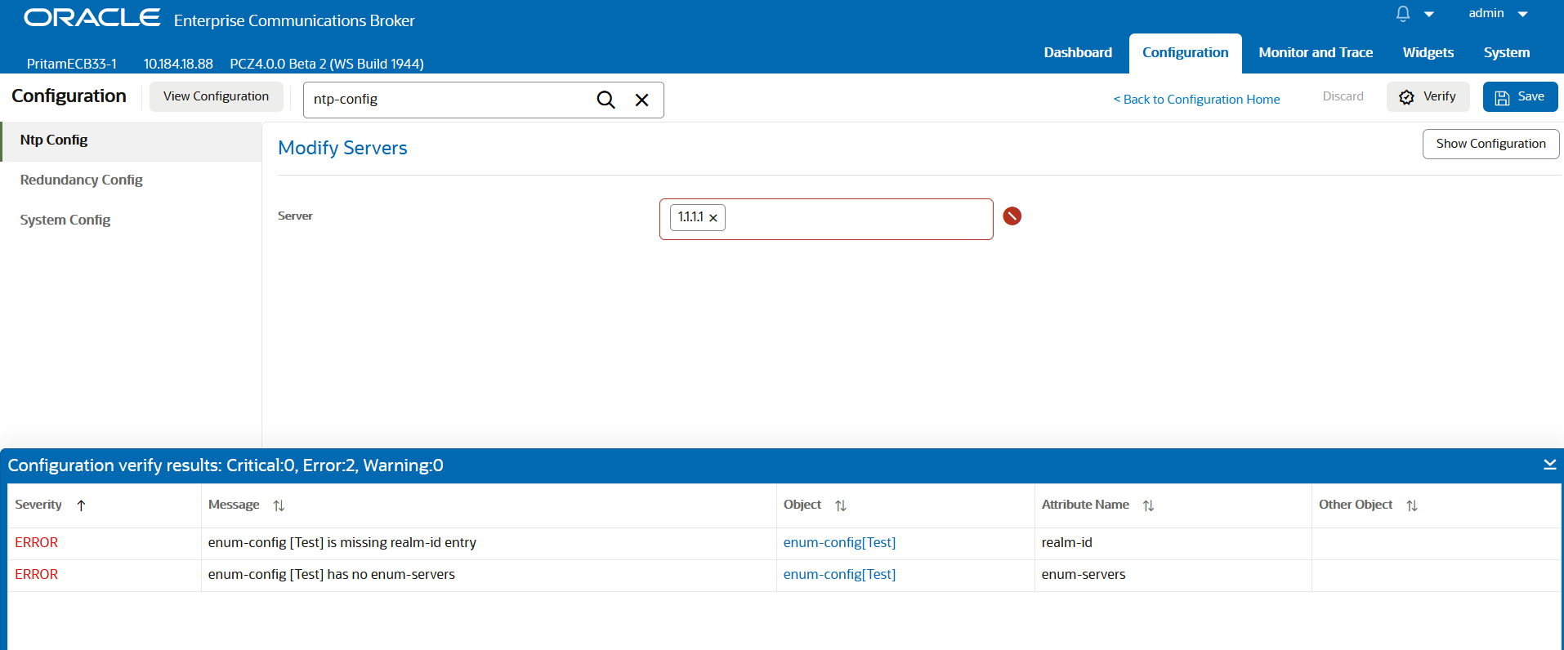Open the Dashboard tab
The image size is (1564, 650).
1078,52
